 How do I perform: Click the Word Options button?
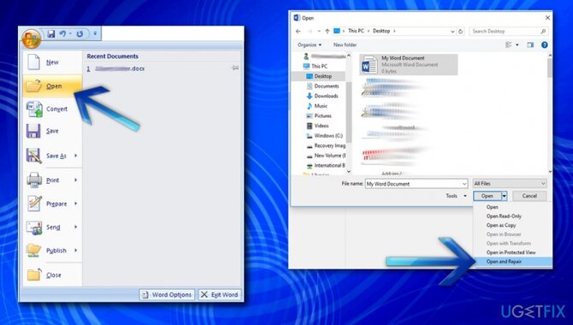[x=167, y=295]
